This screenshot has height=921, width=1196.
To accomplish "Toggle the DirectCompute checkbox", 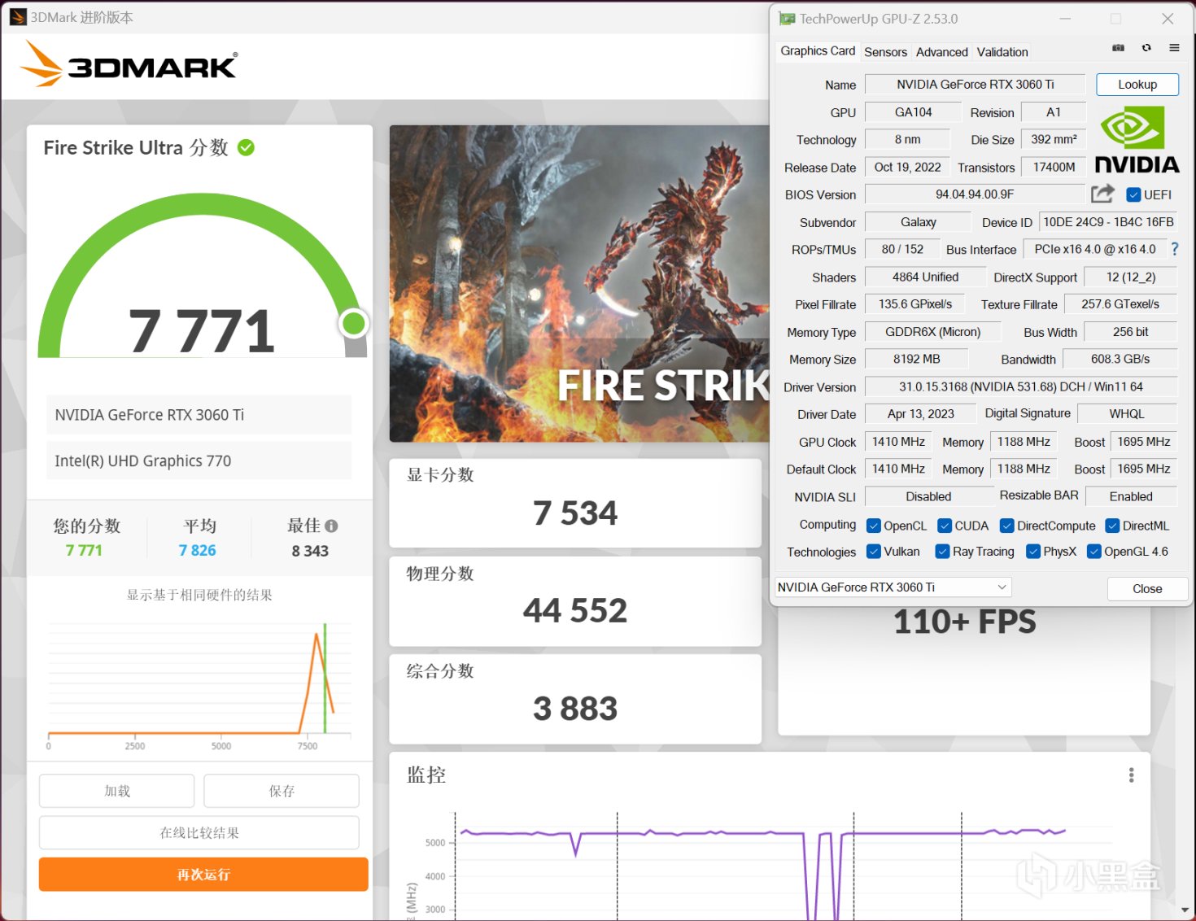I will (x=1007, y=526).
